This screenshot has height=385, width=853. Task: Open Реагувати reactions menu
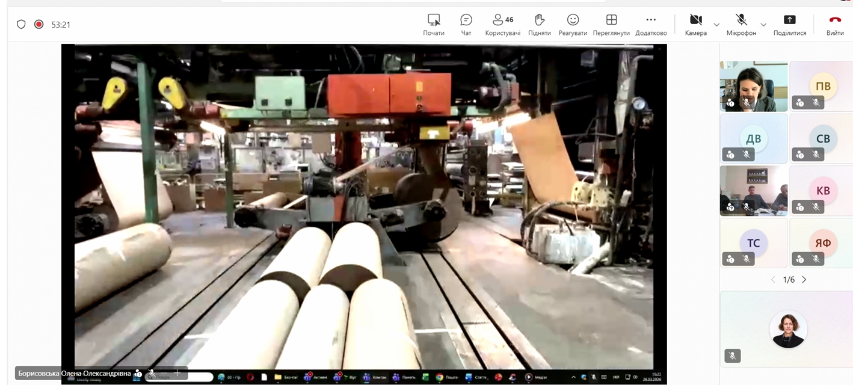tap(573, 24)
